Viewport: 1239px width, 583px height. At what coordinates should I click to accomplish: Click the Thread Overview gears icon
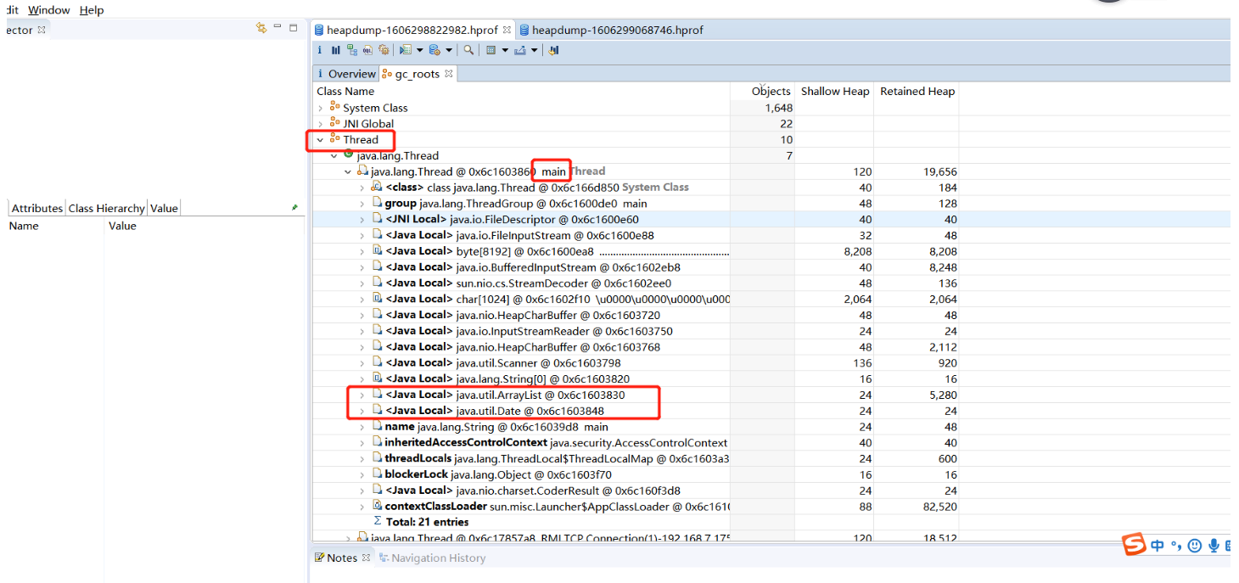point(384,50)
